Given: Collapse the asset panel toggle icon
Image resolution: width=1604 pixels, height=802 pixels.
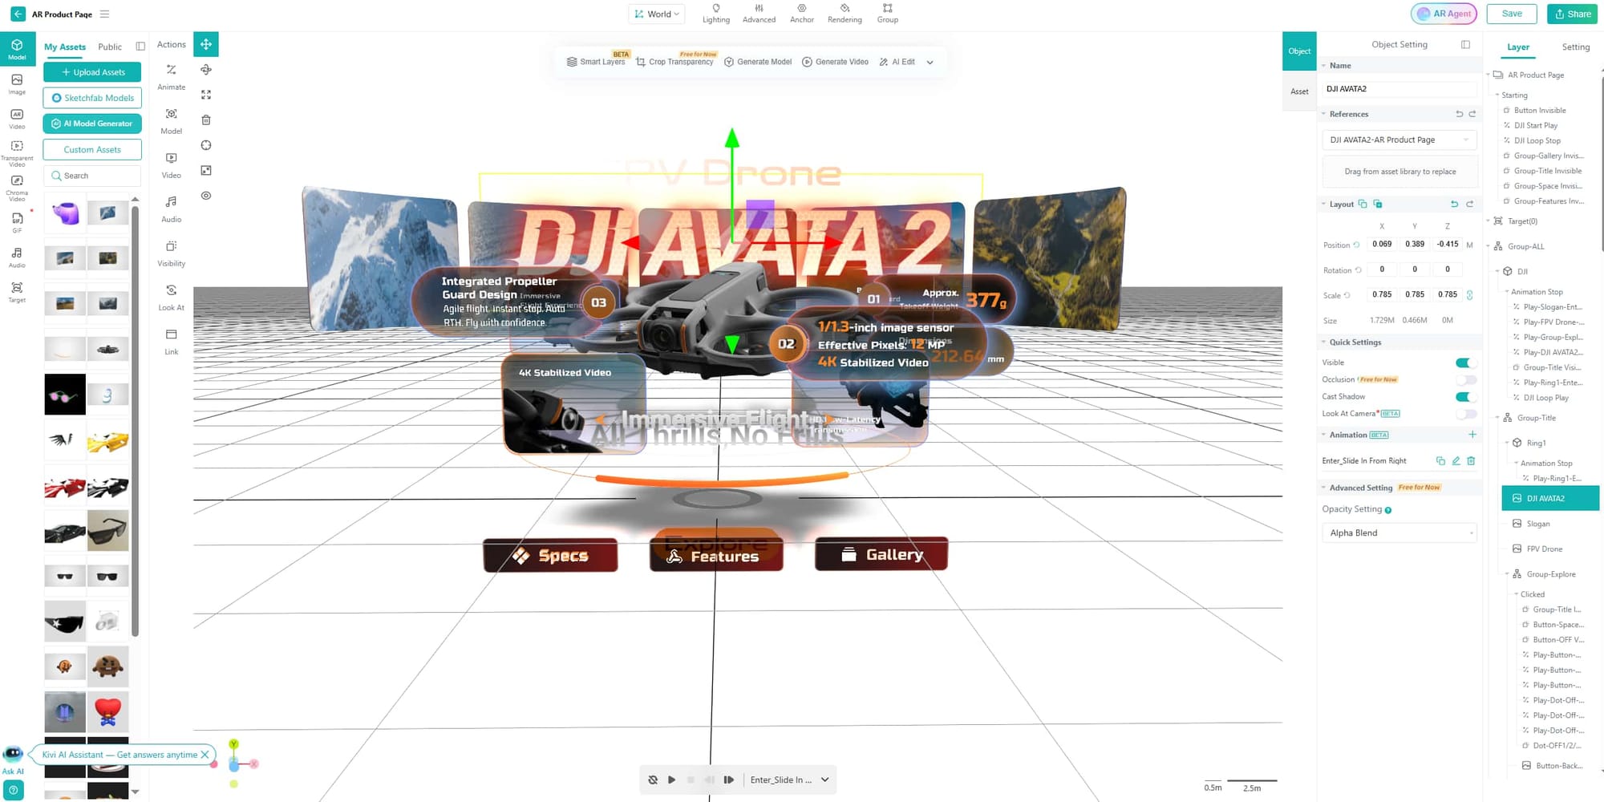Looking at the screenshot, I should pos(140,47).
